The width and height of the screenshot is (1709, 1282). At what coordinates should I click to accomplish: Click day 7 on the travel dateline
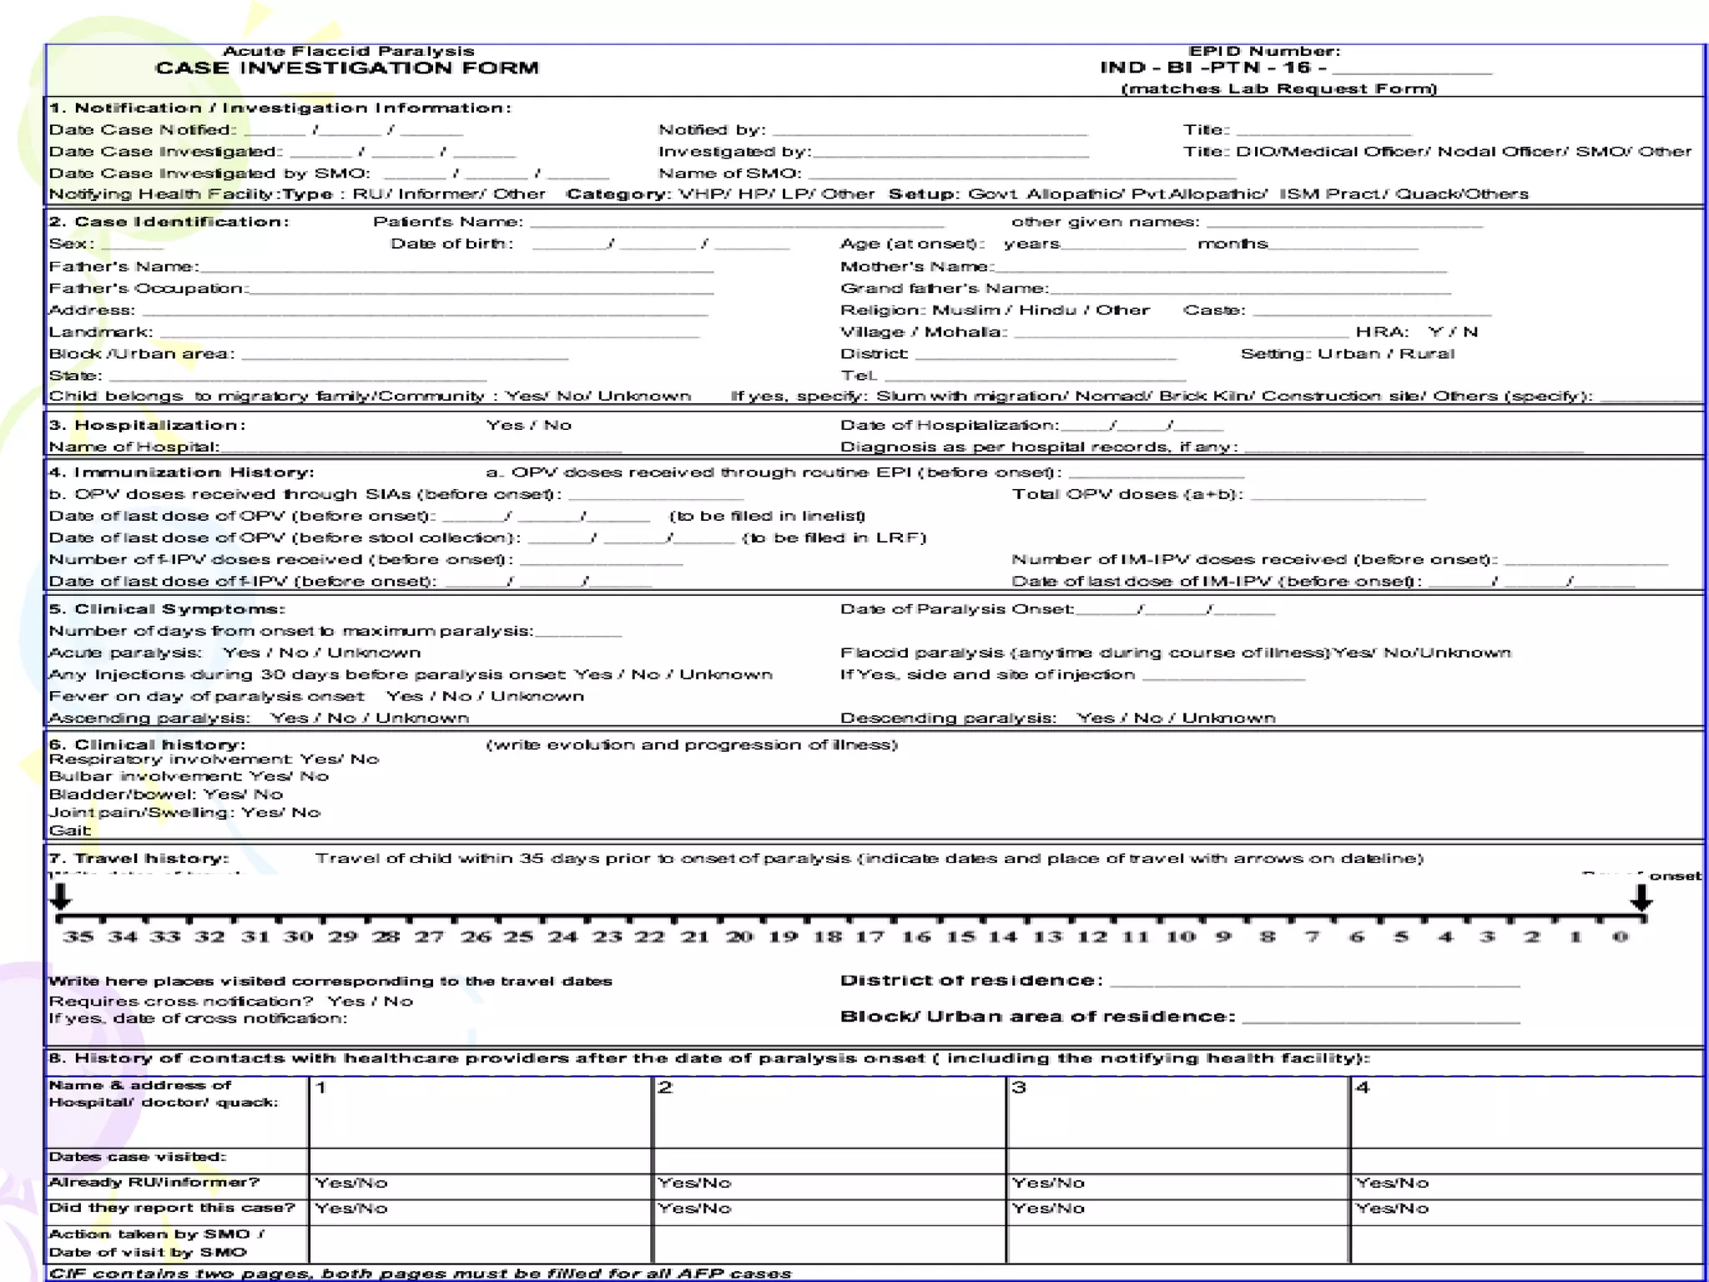(1312, 936)
